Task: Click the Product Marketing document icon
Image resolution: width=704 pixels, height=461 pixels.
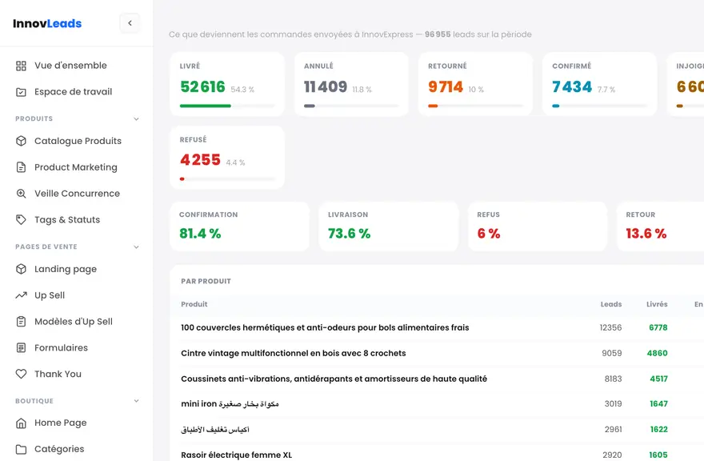Action: [21, 167]
